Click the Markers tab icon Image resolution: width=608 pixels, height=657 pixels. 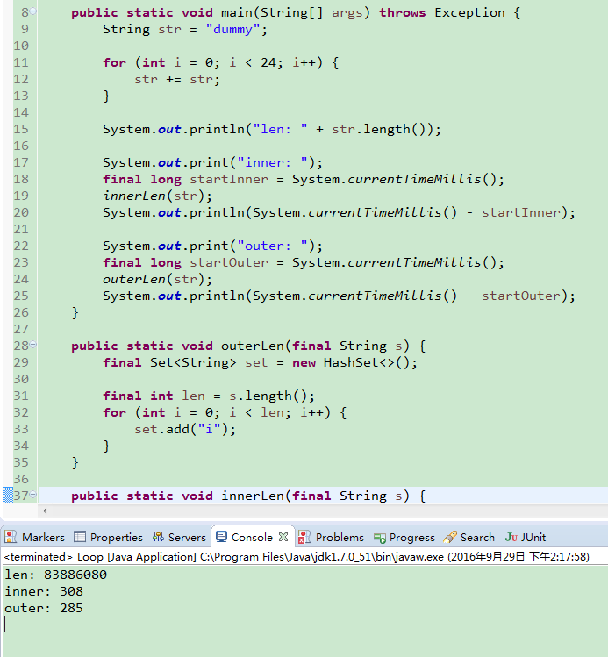point(11,537)
